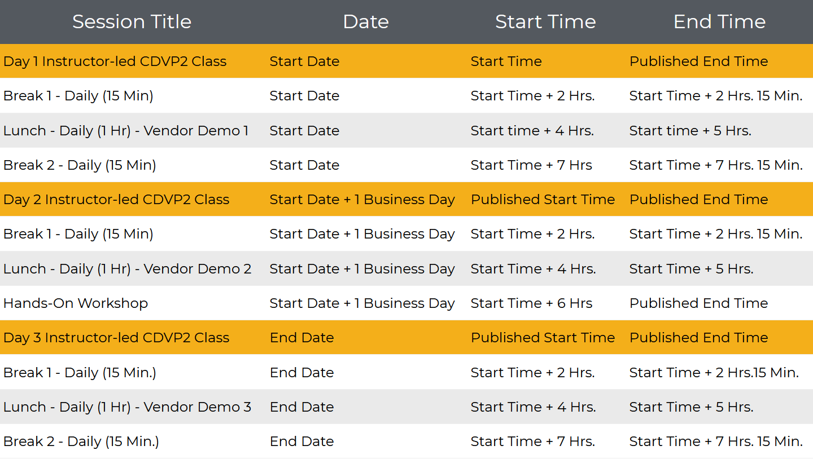Viewport: 813px width, 459px height.
Task: Click the Start Time column header
Action: pos(545,21)
